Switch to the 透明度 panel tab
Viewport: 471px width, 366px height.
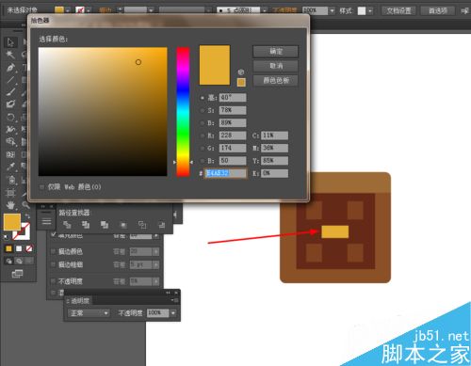(79, 301)
